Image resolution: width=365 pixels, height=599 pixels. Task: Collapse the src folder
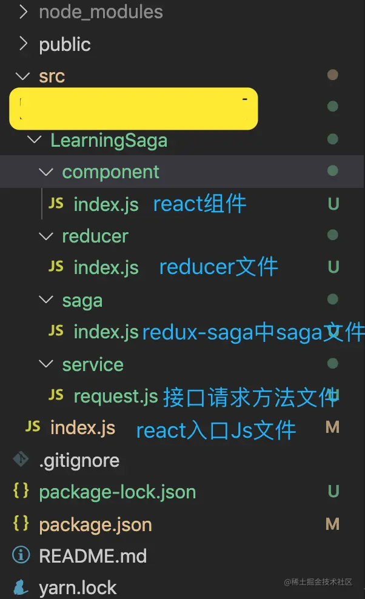[x=22, y=76]
